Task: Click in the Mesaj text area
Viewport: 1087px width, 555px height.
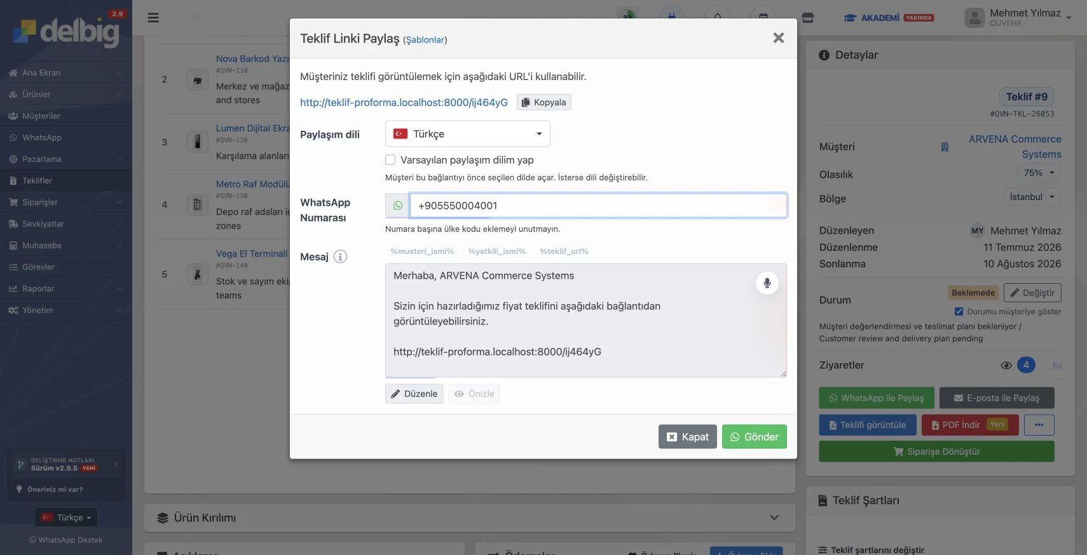Action: tap(586, 321)
